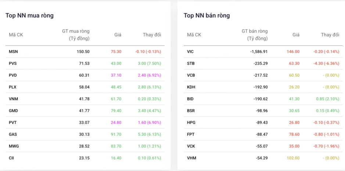
Task: Click HPG price 26.80
Action: (x=294, y=123)
